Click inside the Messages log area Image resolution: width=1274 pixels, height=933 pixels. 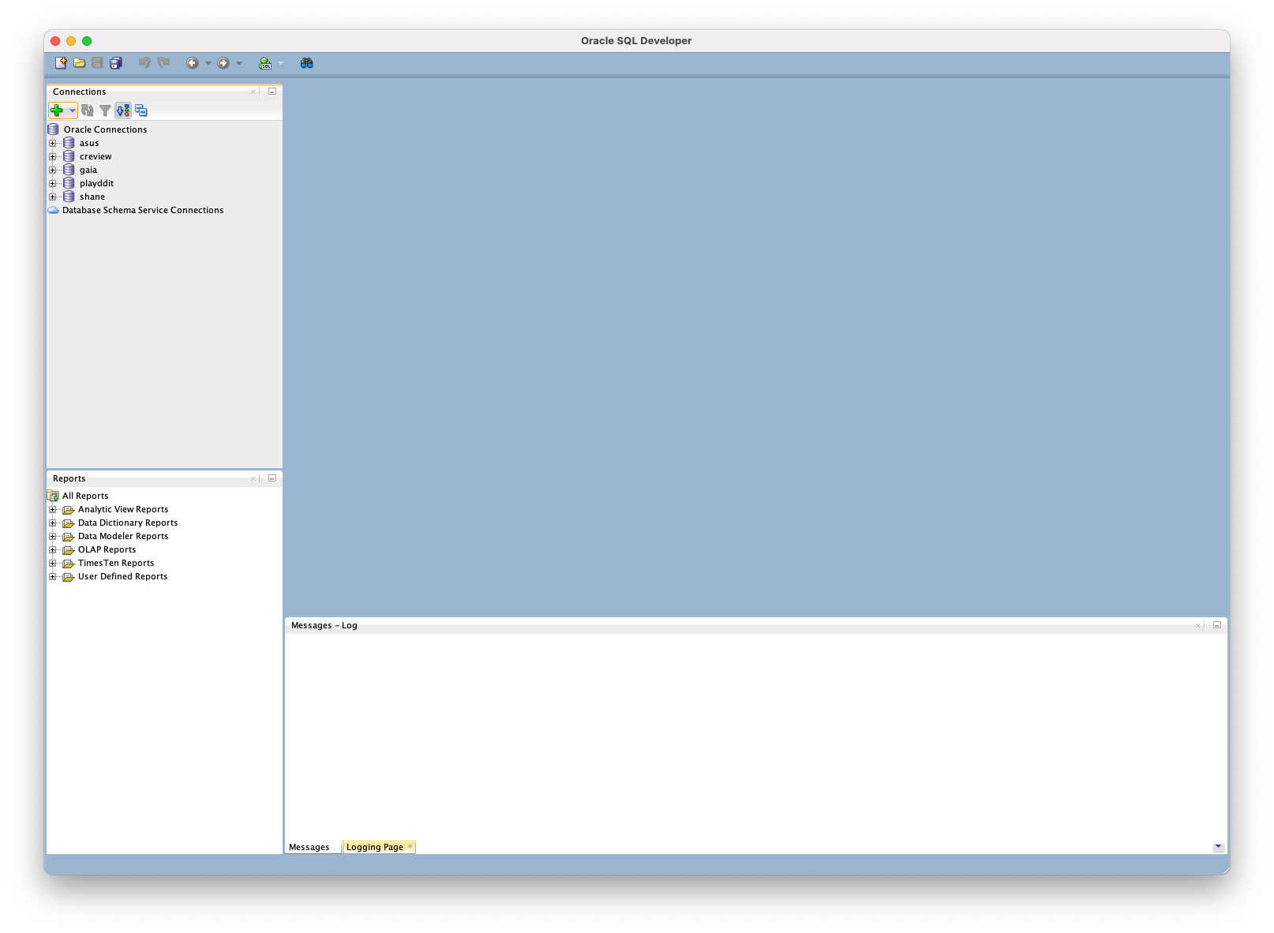[755, 736]
